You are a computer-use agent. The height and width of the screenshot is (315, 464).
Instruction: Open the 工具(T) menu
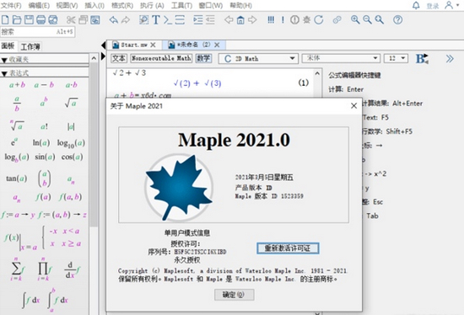[x=181, y=5]
